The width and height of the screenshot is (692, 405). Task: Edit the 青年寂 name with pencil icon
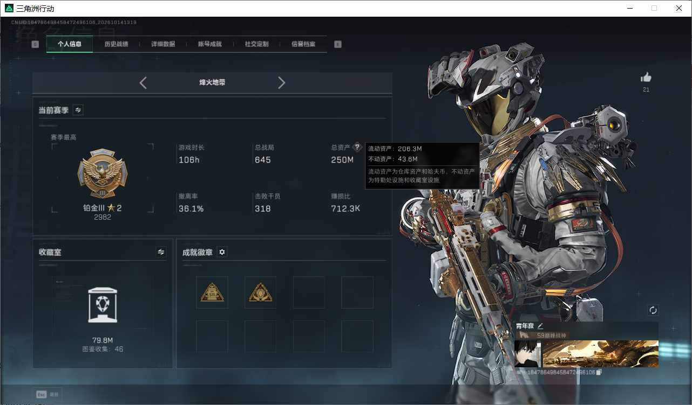[x=540, y=326]
